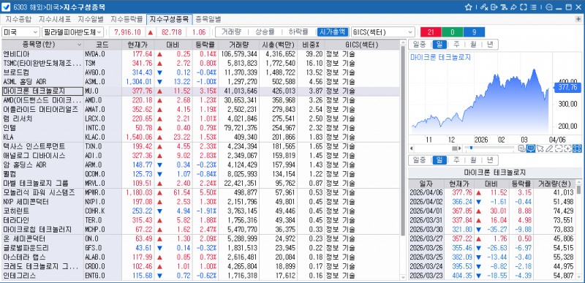Click the plus icon at the tab bar end
This screenshot has width=585, height=283.
(x=578, y=19)
